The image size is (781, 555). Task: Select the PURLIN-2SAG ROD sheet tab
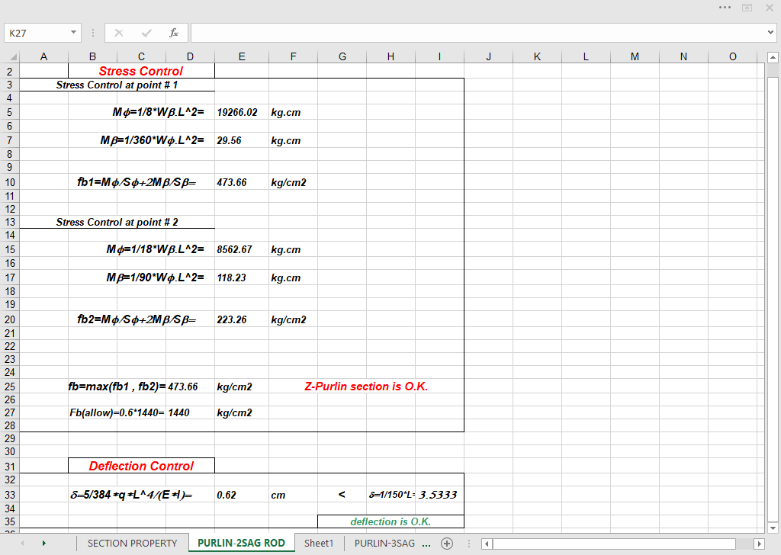241,543
